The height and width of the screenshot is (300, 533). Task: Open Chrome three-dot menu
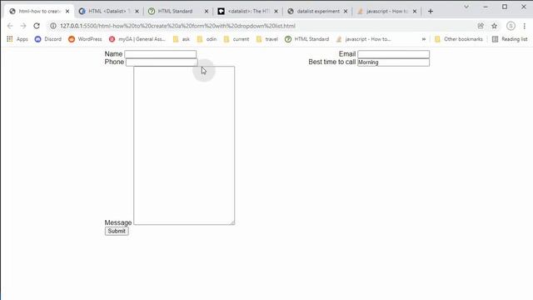525,26
